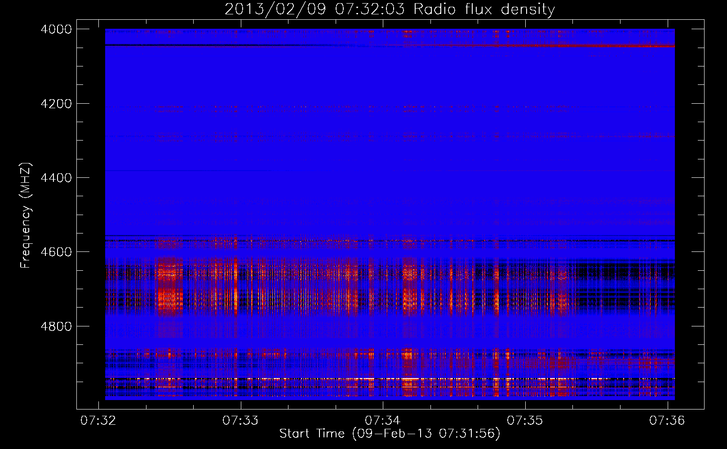Click the 07:33 time tick label

pos(240,420)
